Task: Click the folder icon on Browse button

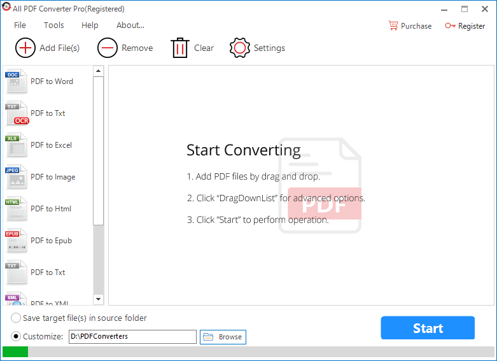Action: coord(208,337)
